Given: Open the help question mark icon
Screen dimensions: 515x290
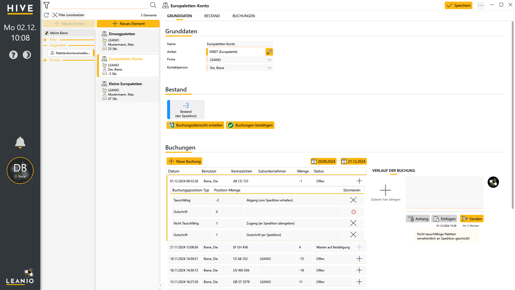Looking at the screenshot, I should [x=13, y=55].
